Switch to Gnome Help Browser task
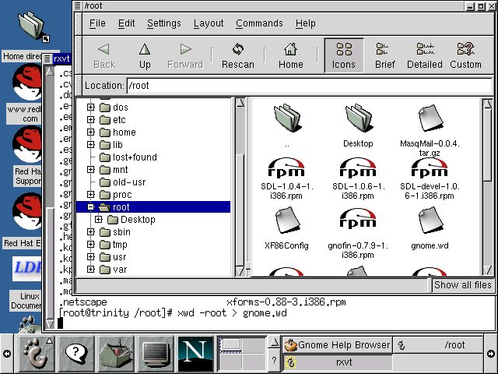The width and height of the screenshot is (498, 374). click(x=338, y=345)
